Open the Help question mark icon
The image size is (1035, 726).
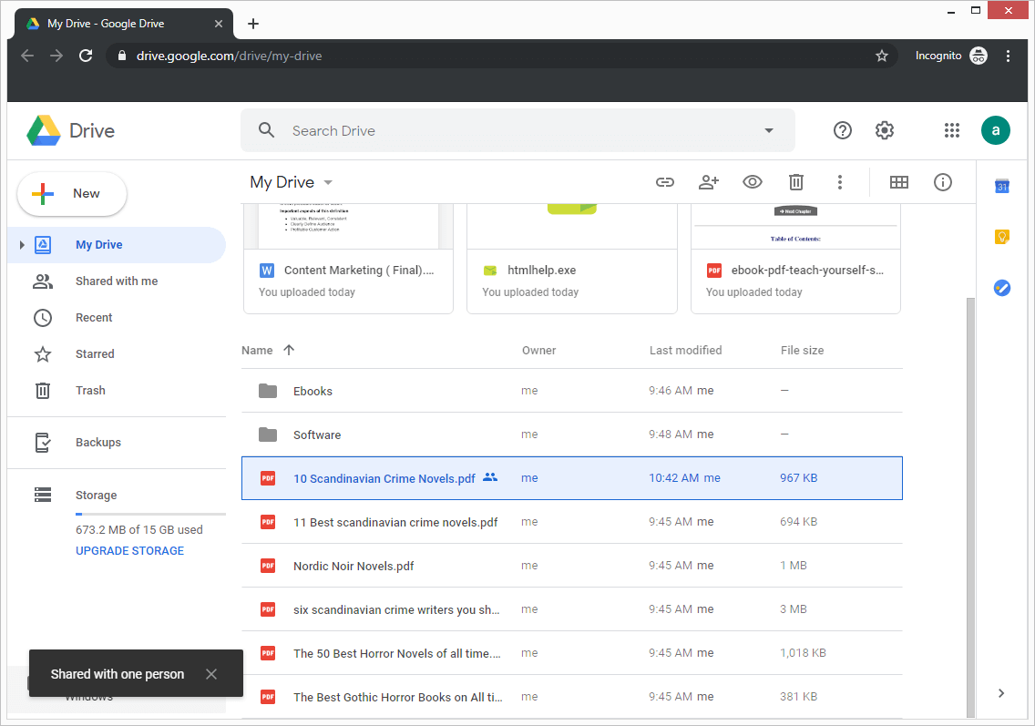coord(842,130)
